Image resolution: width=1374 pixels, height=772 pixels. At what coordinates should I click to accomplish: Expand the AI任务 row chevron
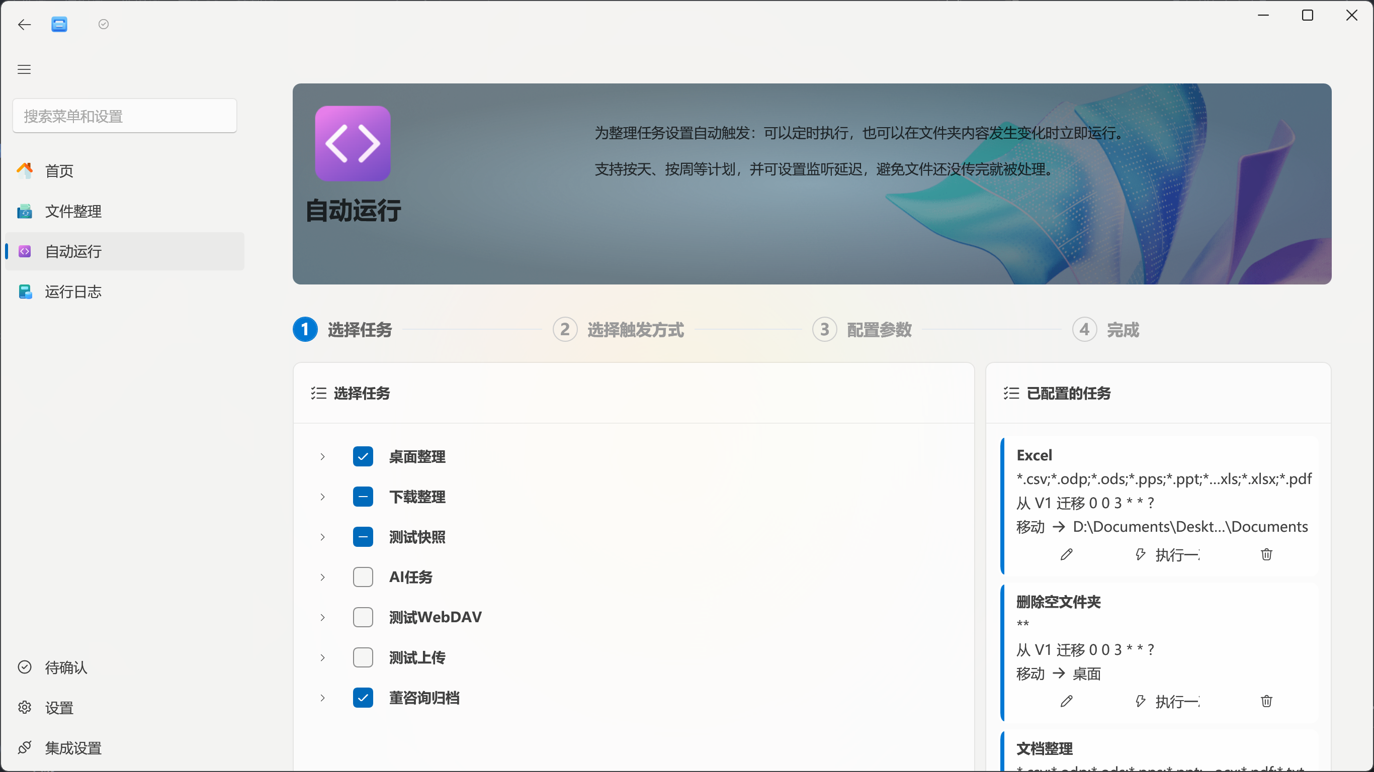[x=323, y=577]
